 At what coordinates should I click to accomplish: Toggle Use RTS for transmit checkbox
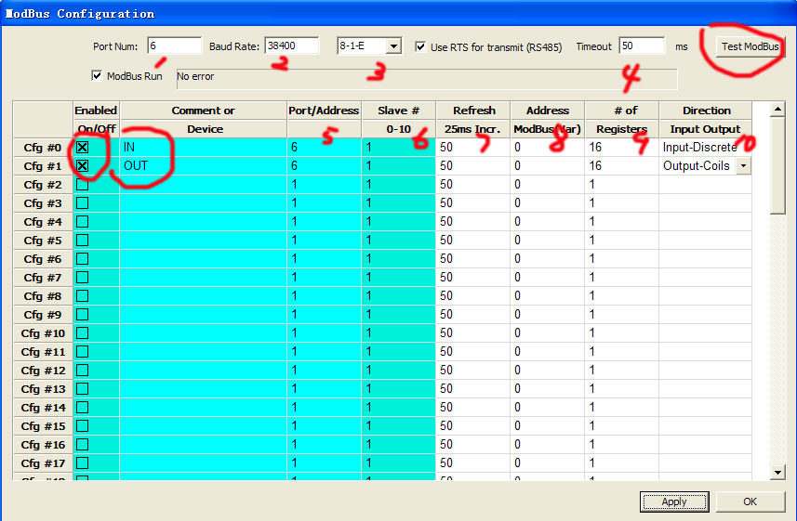point(420,46)
